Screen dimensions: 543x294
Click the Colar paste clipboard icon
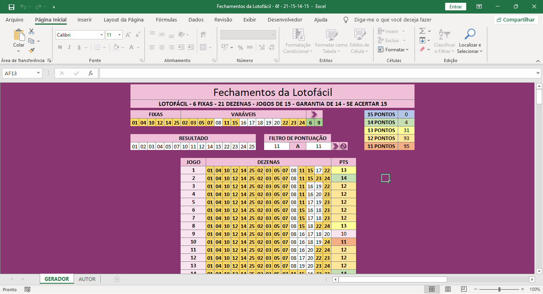[x=19, y=35]
